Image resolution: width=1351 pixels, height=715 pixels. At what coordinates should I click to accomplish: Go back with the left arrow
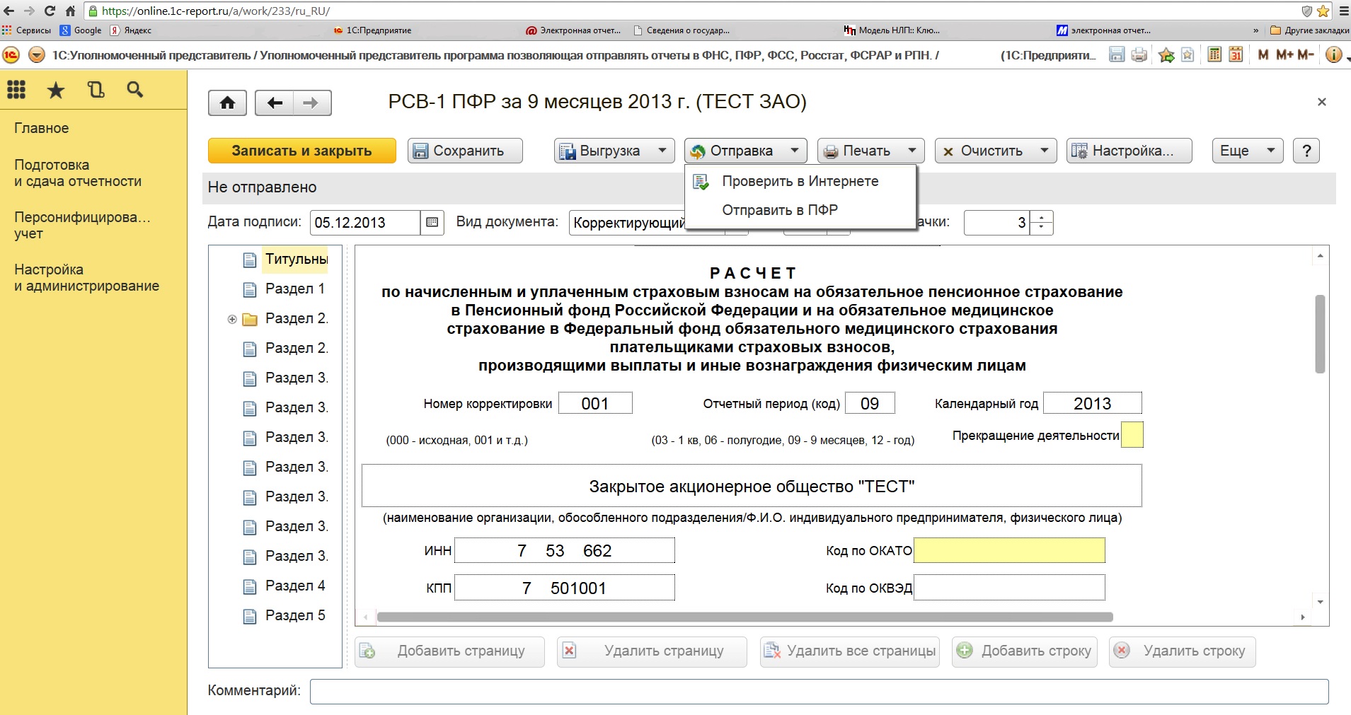tap(275, 103)
